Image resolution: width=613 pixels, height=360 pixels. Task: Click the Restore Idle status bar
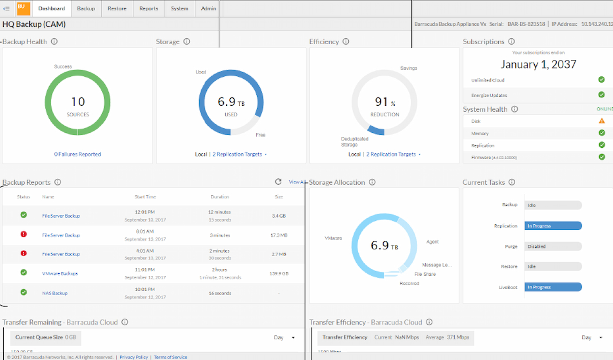[553, 266]
